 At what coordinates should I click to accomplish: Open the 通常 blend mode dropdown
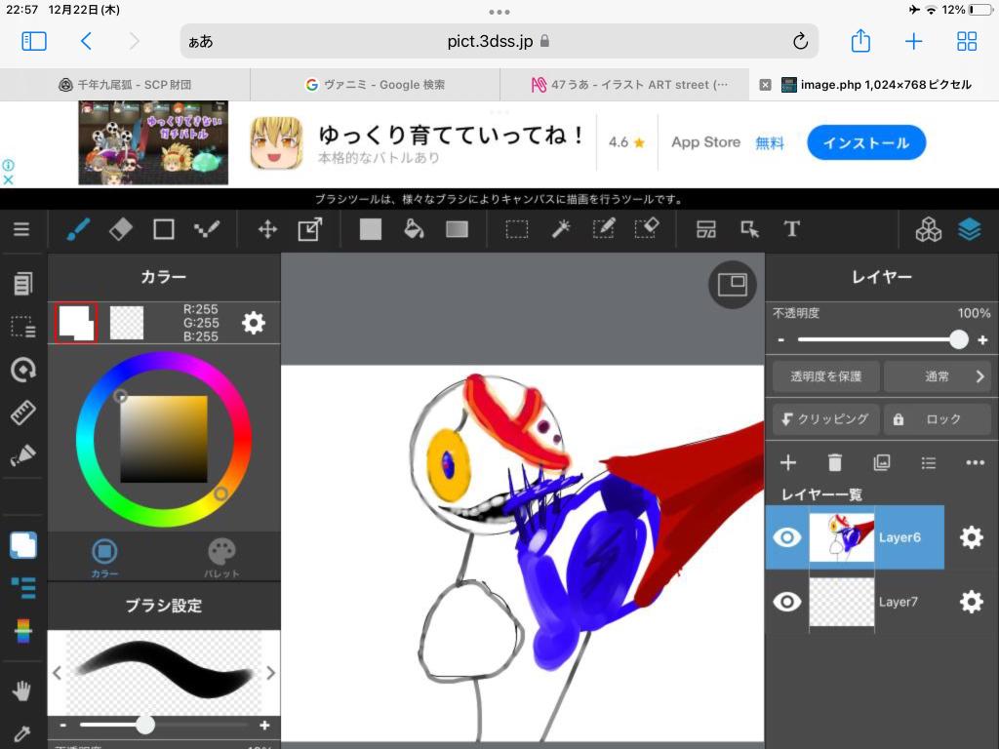[x=937, y=376]
